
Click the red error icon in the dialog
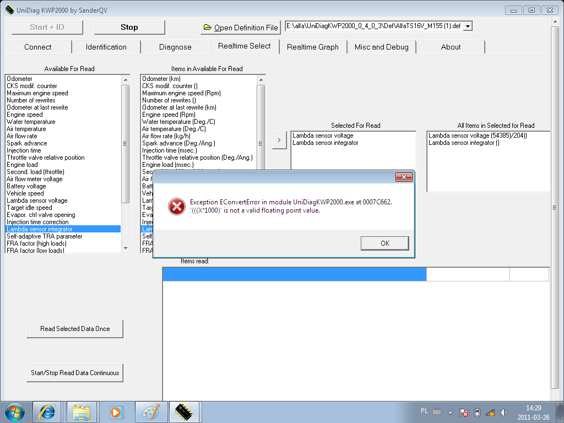click(x=177, y=207)
